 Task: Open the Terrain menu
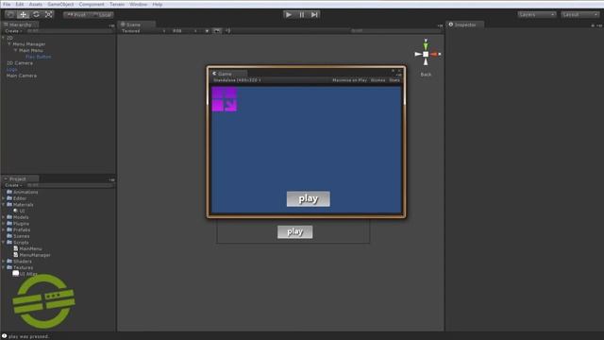coord(117,4)
